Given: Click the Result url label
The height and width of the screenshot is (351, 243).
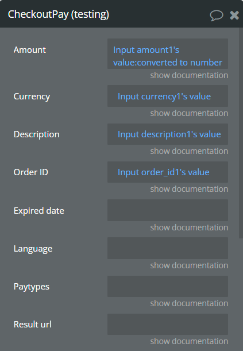Looking at the screenshot, I should pyautogui.click(x=33, y=325).
